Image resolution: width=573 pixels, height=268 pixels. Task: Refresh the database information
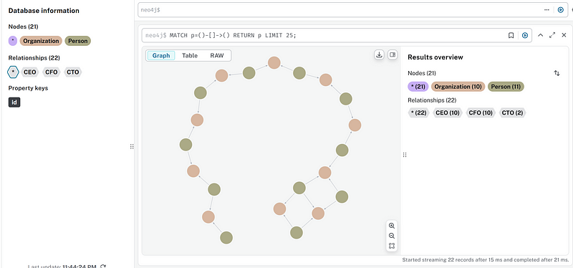click(x=103, y=266)
